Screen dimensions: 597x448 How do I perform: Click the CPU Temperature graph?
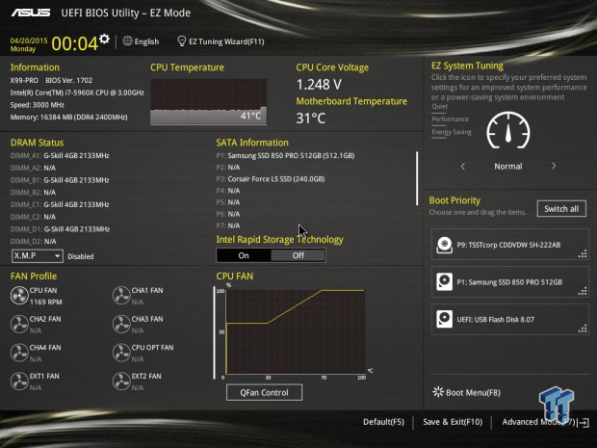click(x=209, y=102)
